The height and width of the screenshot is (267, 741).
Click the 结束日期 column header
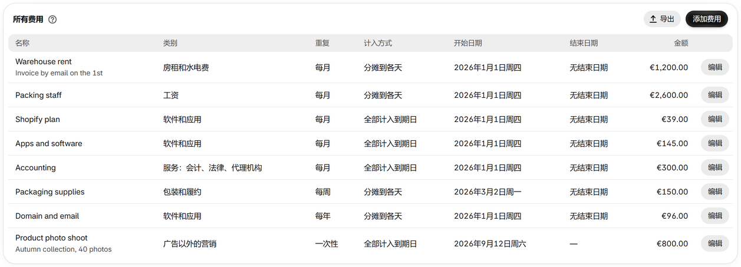tap(584, 43)
